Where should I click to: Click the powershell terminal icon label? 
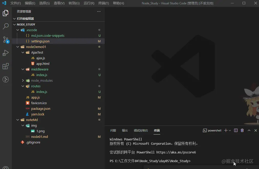coord(212,130)
